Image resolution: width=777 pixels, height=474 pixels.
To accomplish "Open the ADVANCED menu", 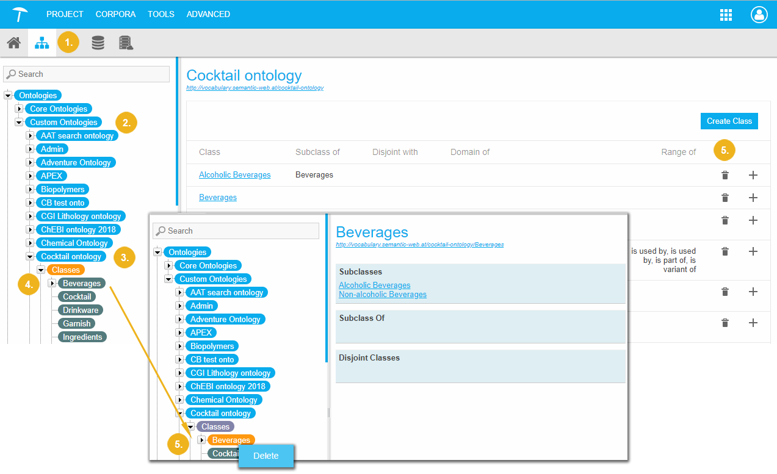I will click(208, 14).
